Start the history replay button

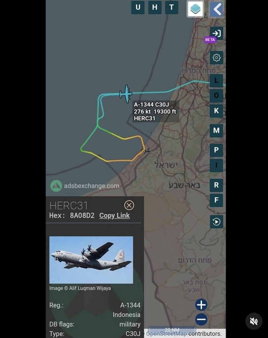(216, 221)
